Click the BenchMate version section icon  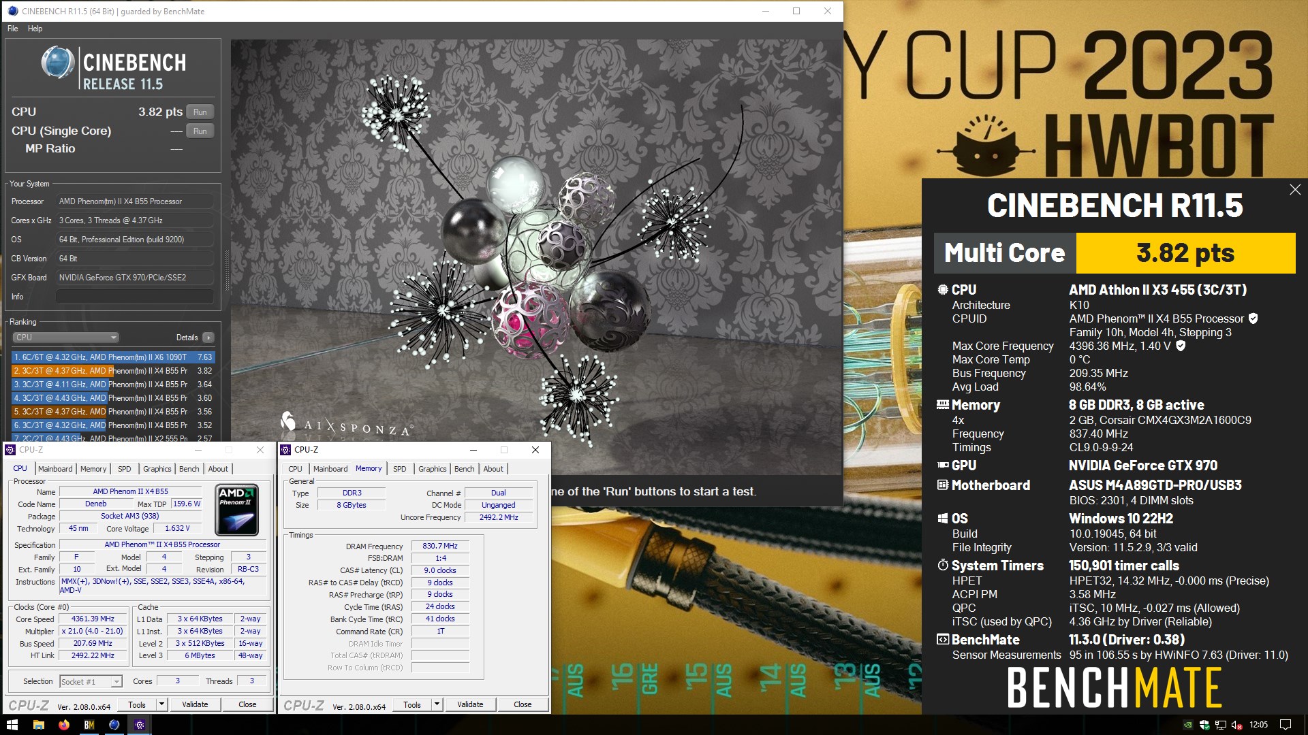point(943,640)
